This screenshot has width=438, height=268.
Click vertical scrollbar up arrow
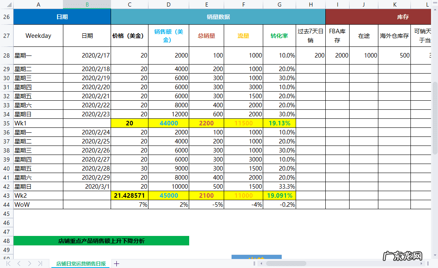[435, 3]
